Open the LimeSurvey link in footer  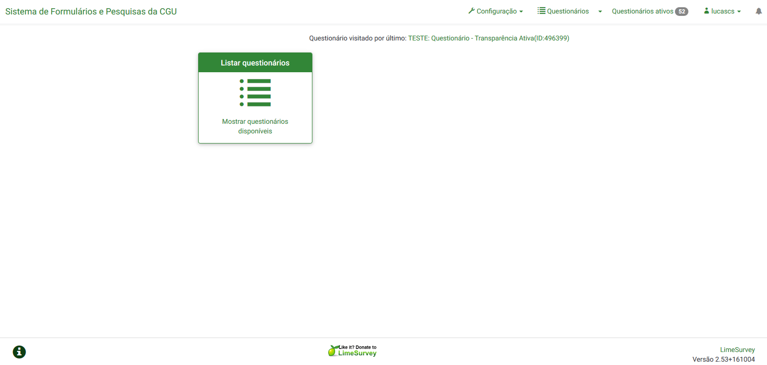737,350
